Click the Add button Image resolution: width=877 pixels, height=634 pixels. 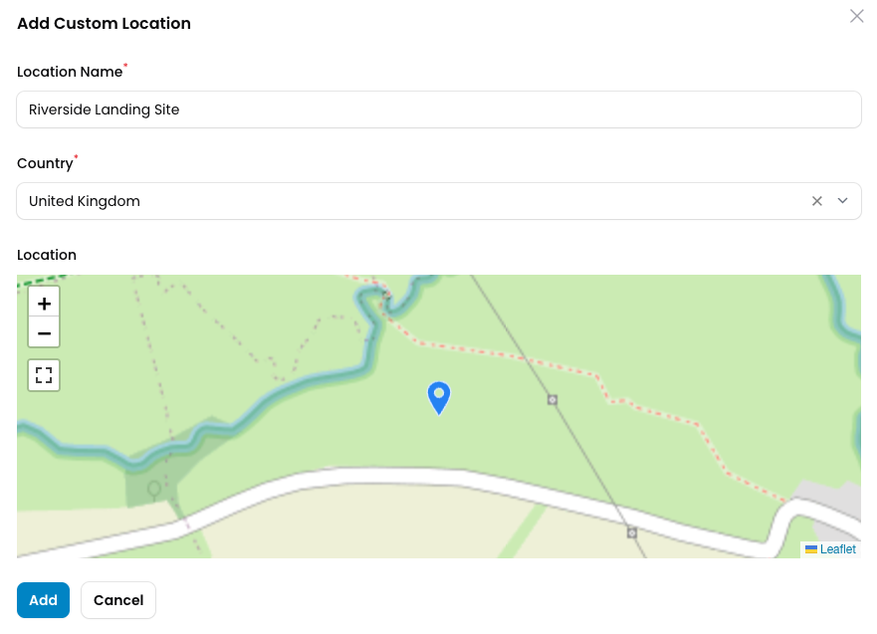43,600
